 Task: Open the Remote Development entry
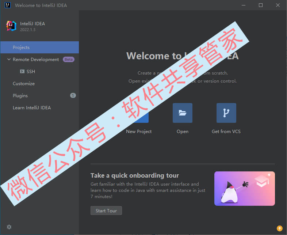tap(36, 60)
